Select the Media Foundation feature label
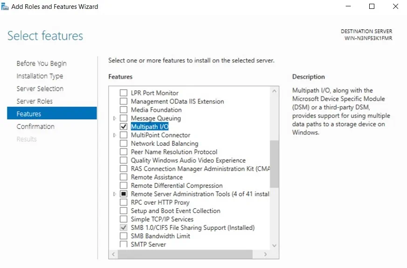407x268 pixels. tap(156, 110)
